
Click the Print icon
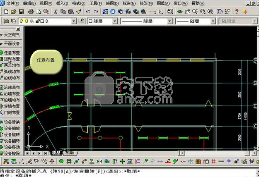pyautogui.click(x=31, y=12)
